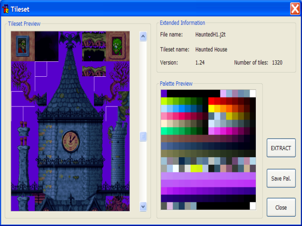Click the tileset scrollbar up arrow

pos(143,36)
